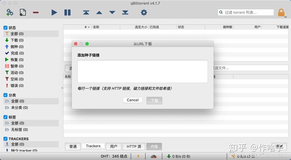Move torrent up in queue
Screen dimensions: 291x160
click(x=99, y=13)
